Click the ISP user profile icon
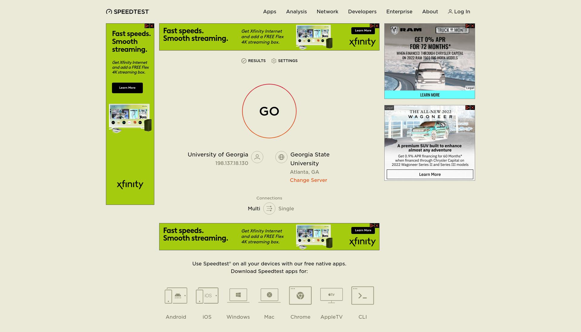581x332 pixels. (257, 157)
